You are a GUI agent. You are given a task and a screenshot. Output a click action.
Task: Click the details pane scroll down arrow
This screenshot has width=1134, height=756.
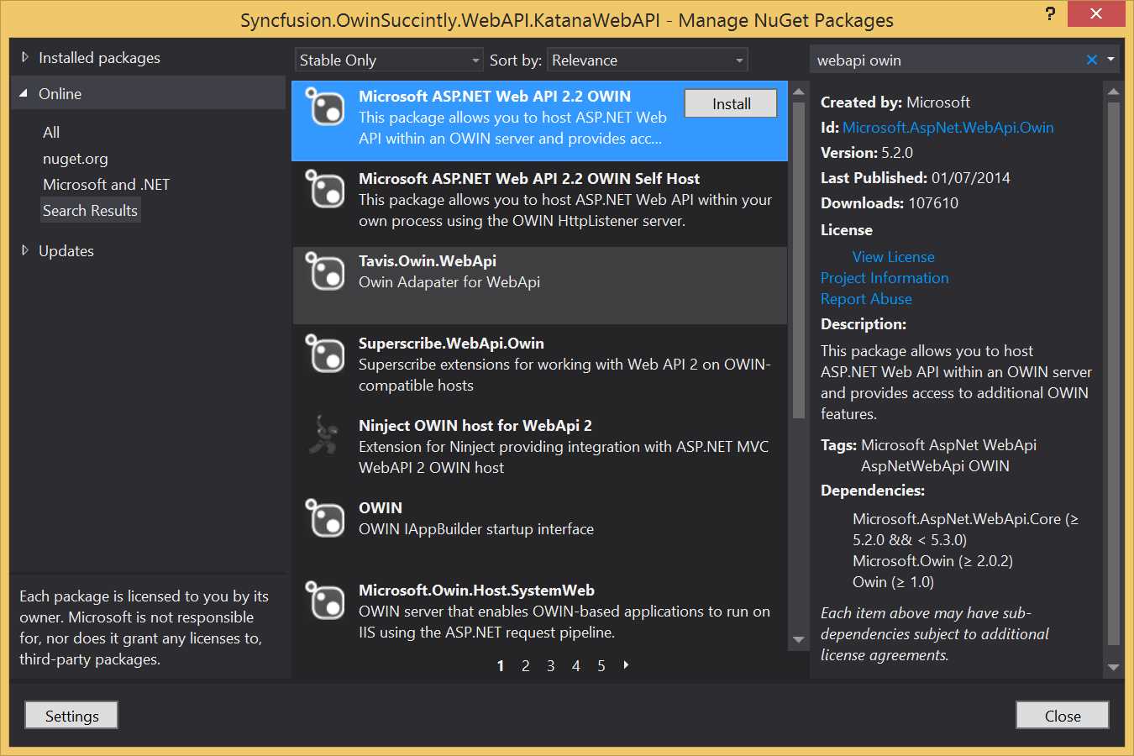(1114, 667)
